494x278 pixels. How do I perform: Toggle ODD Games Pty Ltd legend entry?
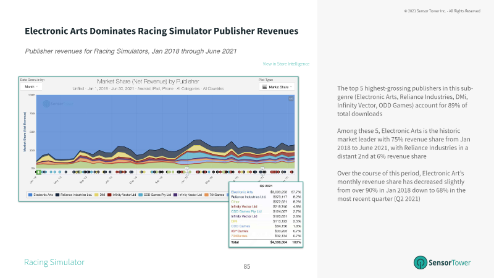tap(155, 195)
